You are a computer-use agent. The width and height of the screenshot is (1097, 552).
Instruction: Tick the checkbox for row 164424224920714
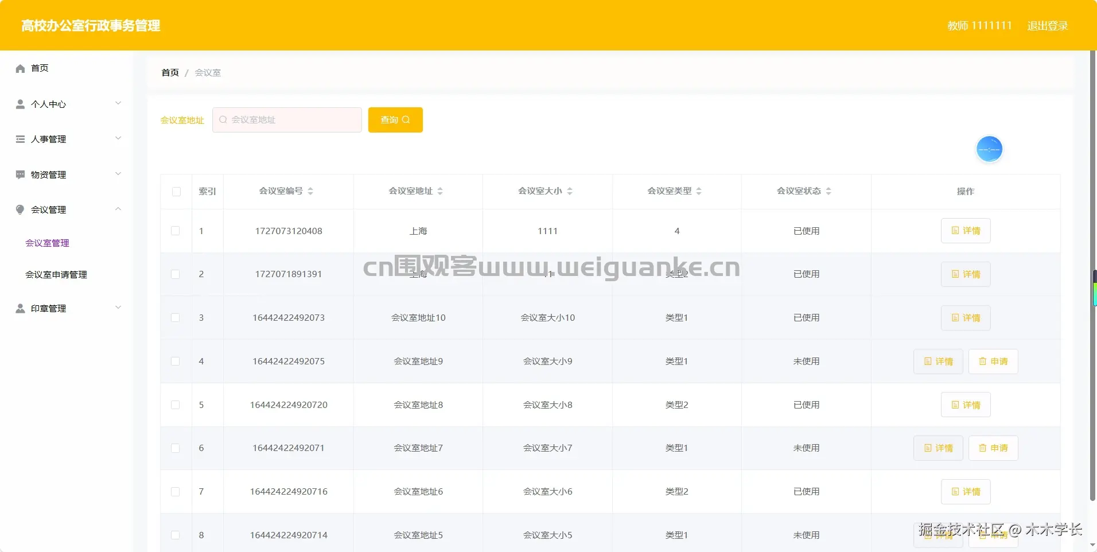(x=176, y=535)
